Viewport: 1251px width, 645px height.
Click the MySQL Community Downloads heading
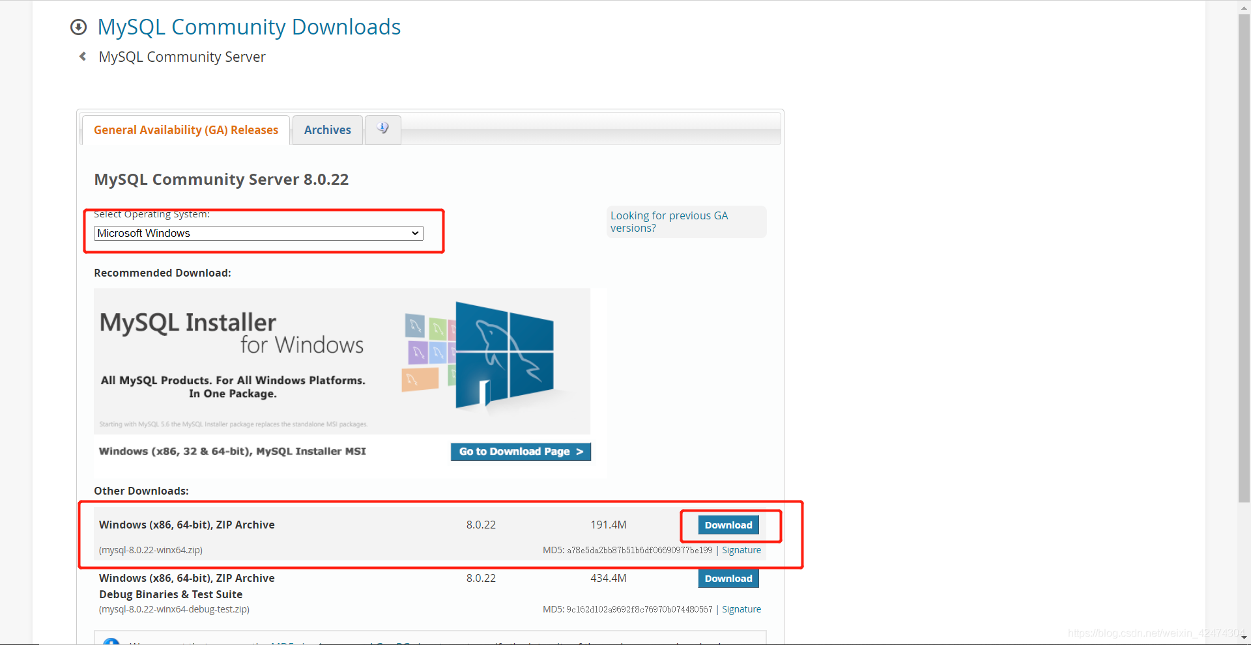click(x=249, y=27)
